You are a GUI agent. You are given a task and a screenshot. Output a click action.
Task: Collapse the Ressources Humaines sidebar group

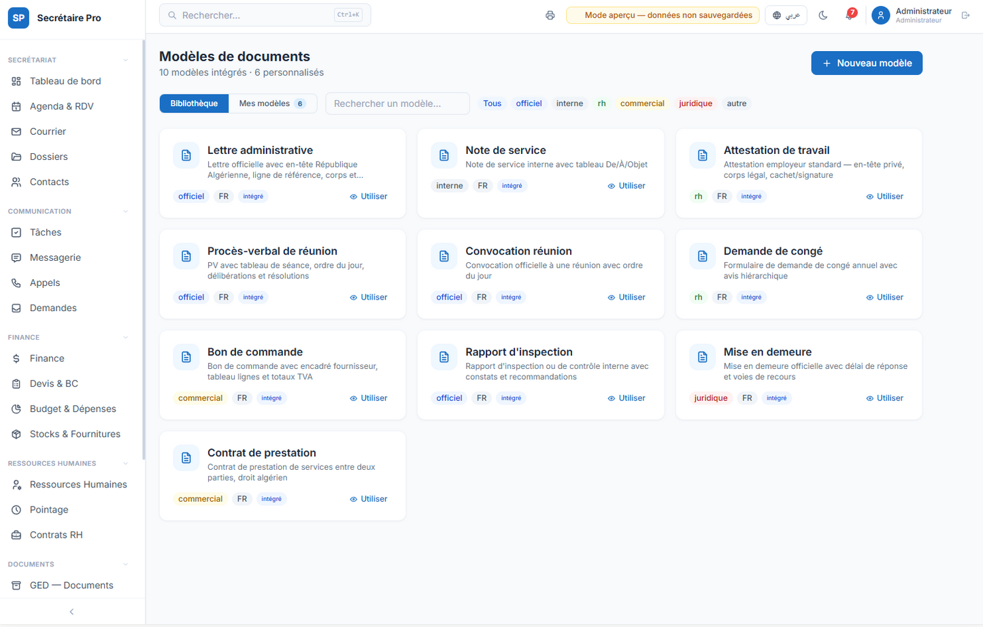click(126, 464)
